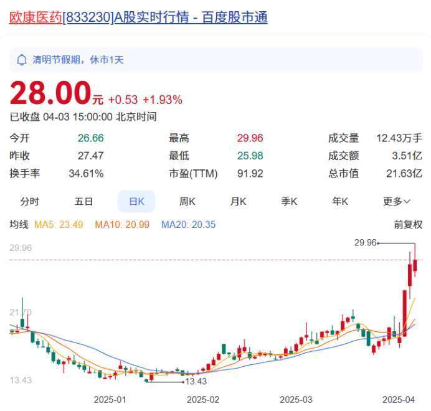Click the 总市值 value 21.63亿

click(x=404, y=174)
